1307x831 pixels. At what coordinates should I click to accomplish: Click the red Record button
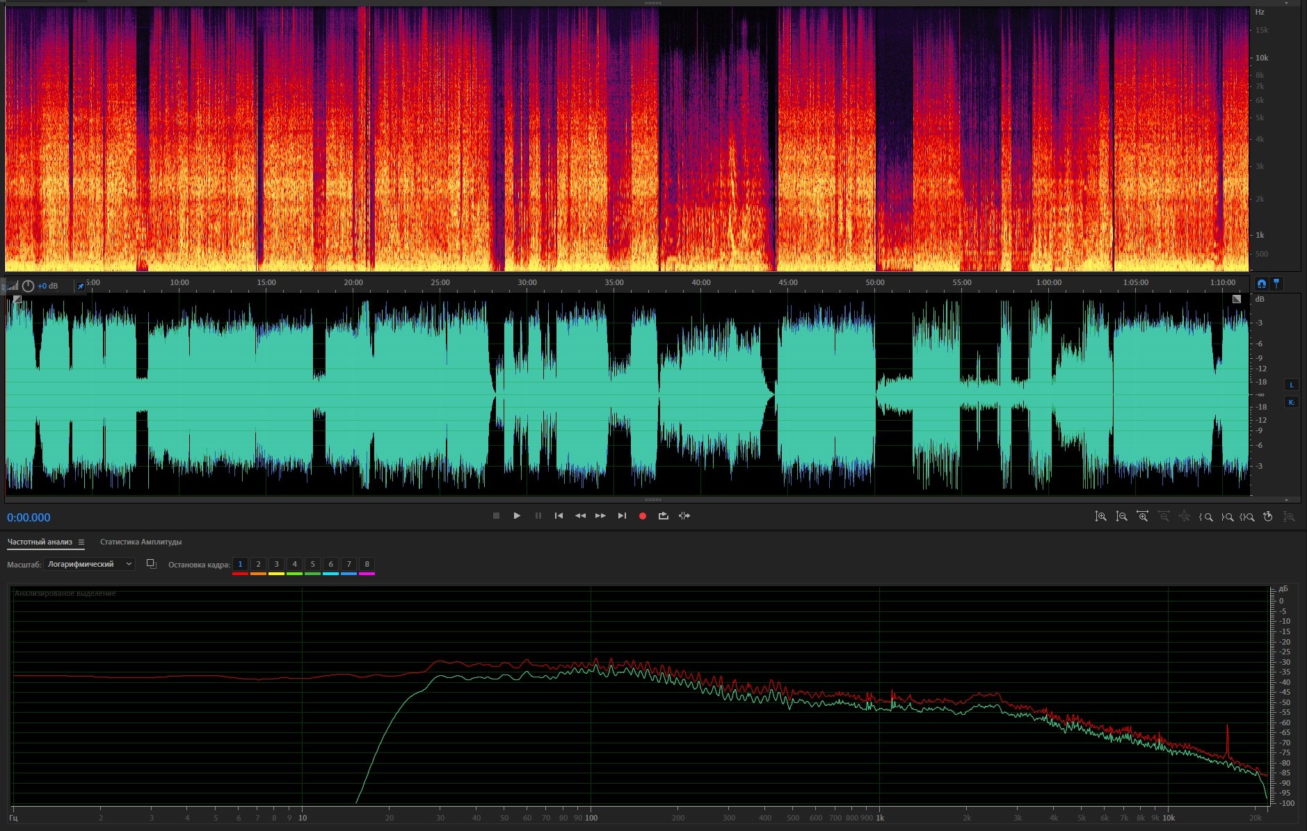pyautogui.click(x=642, y=516)
